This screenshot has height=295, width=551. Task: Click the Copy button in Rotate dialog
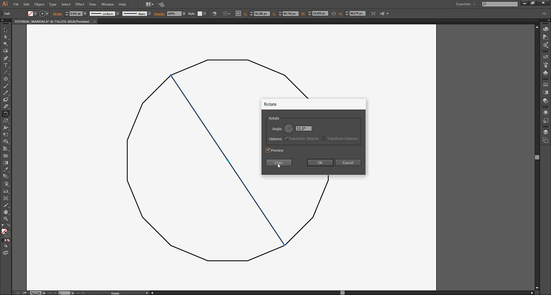click(279, 162)
